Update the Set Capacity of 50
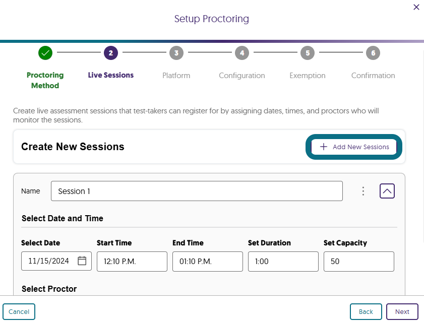424x323 pixels. coord(358,261)
